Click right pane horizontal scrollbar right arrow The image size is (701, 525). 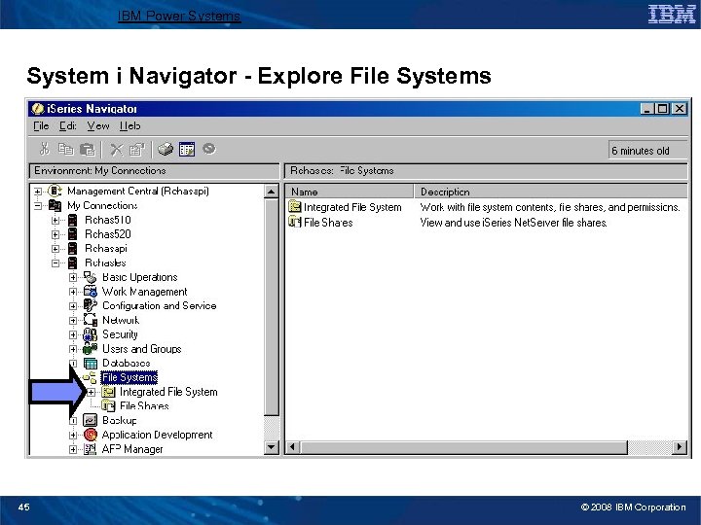click(680, 447)
